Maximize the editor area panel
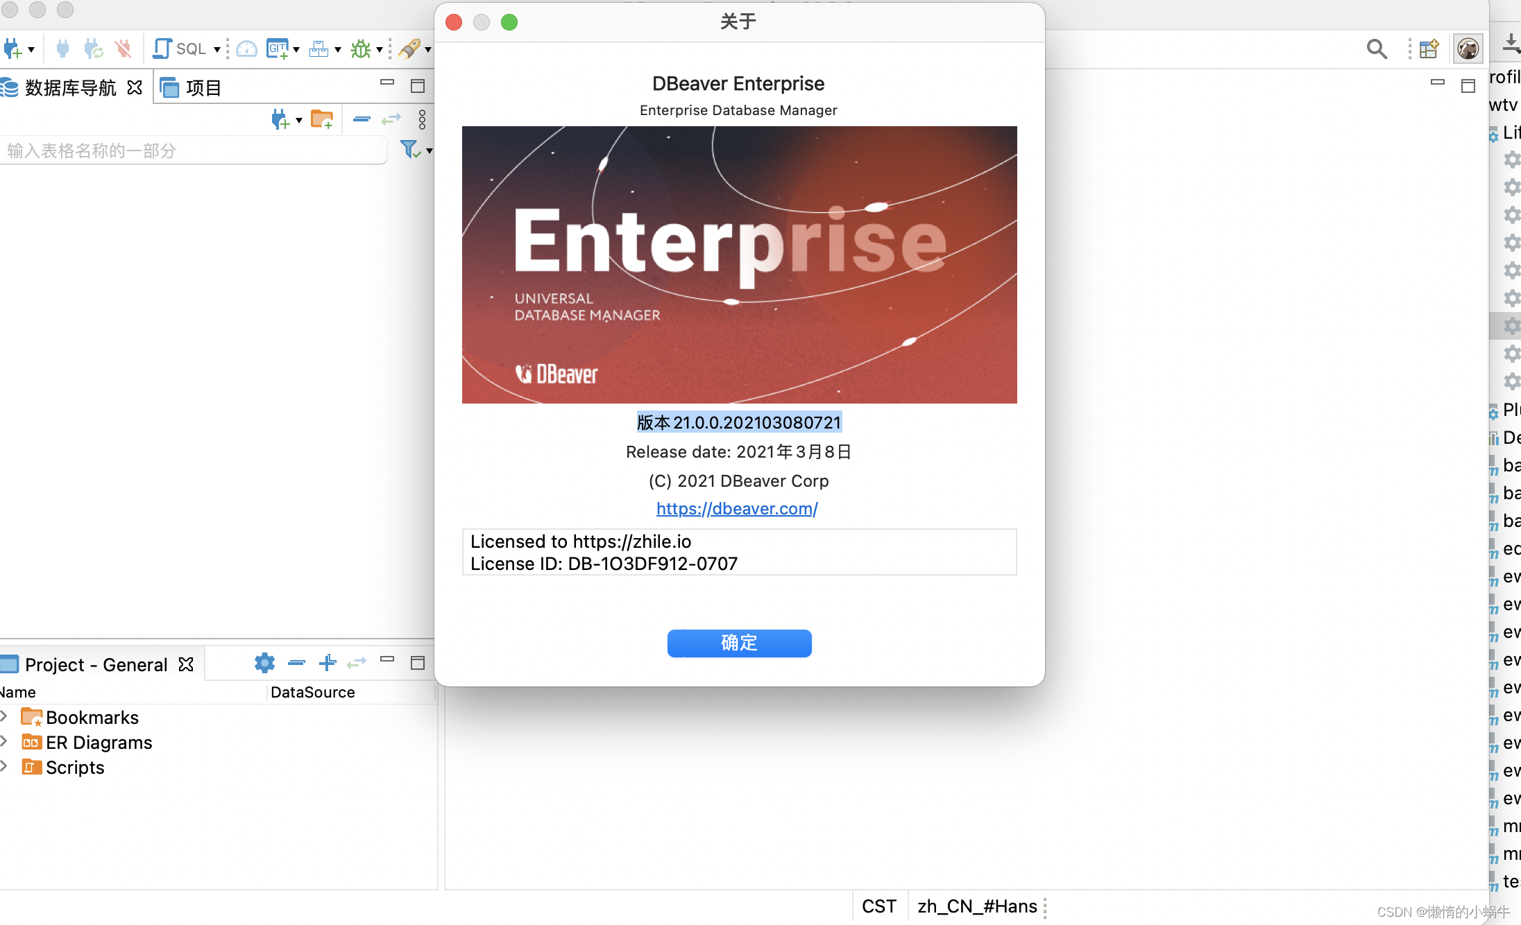This screenshot has height=925, width=1521. tap(1468, 86)
